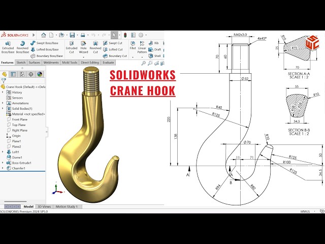Screen dimensions: 325x244
Task: Expand the History tree node
Action: [x=3, y=92]
